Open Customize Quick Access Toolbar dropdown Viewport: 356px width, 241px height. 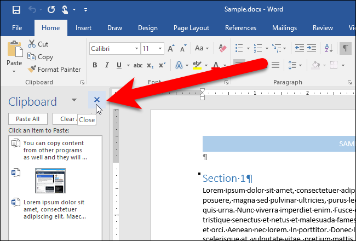(85, 10)
